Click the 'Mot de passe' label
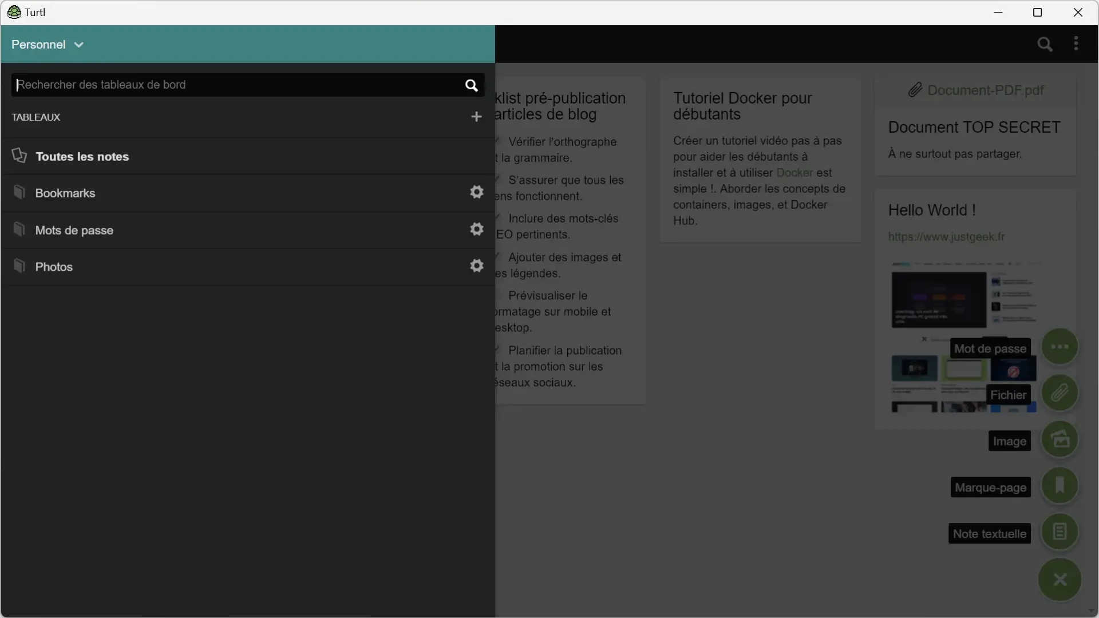Screen dimensions: 1099x618 [990, 348]
